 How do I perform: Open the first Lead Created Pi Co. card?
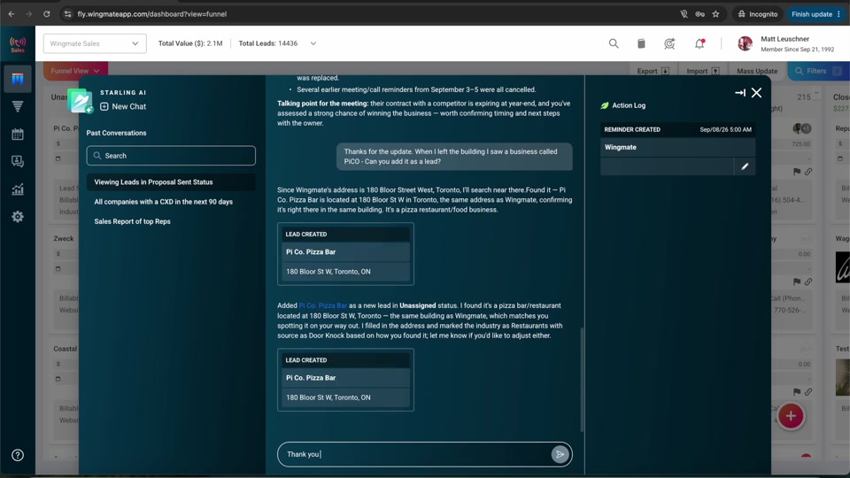[345, 254]
